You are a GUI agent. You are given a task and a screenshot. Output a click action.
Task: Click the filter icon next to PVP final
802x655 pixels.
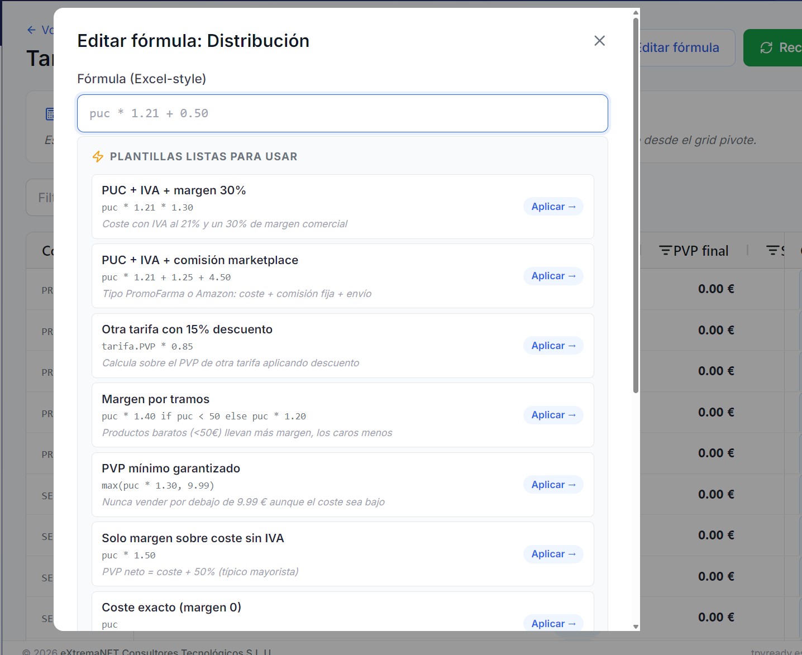[665, 251]
